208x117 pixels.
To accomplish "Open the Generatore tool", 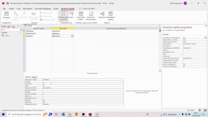I will 24,15.
